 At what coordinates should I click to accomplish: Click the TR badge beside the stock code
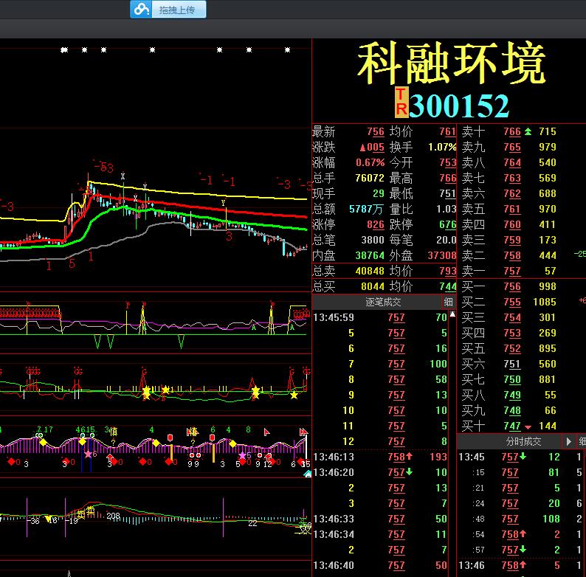[401, 102]
